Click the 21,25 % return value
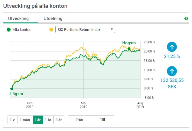 point(172,56)
